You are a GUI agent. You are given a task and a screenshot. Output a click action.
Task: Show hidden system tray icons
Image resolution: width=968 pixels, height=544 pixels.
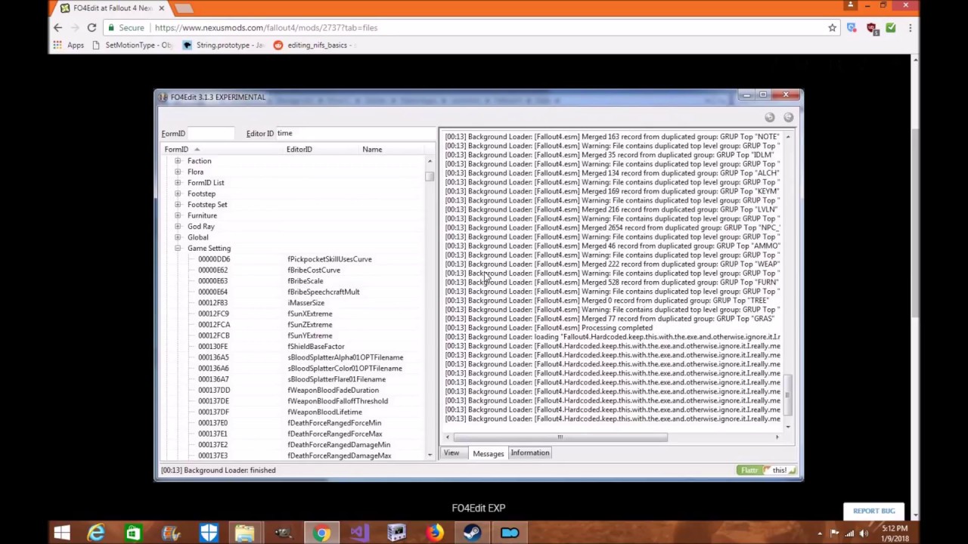click(820, 533)
